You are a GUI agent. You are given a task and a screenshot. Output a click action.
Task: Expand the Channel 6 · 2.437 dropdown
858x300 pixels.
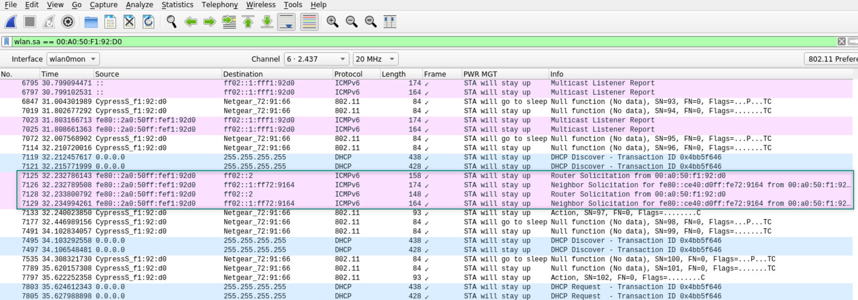point(316,59)
